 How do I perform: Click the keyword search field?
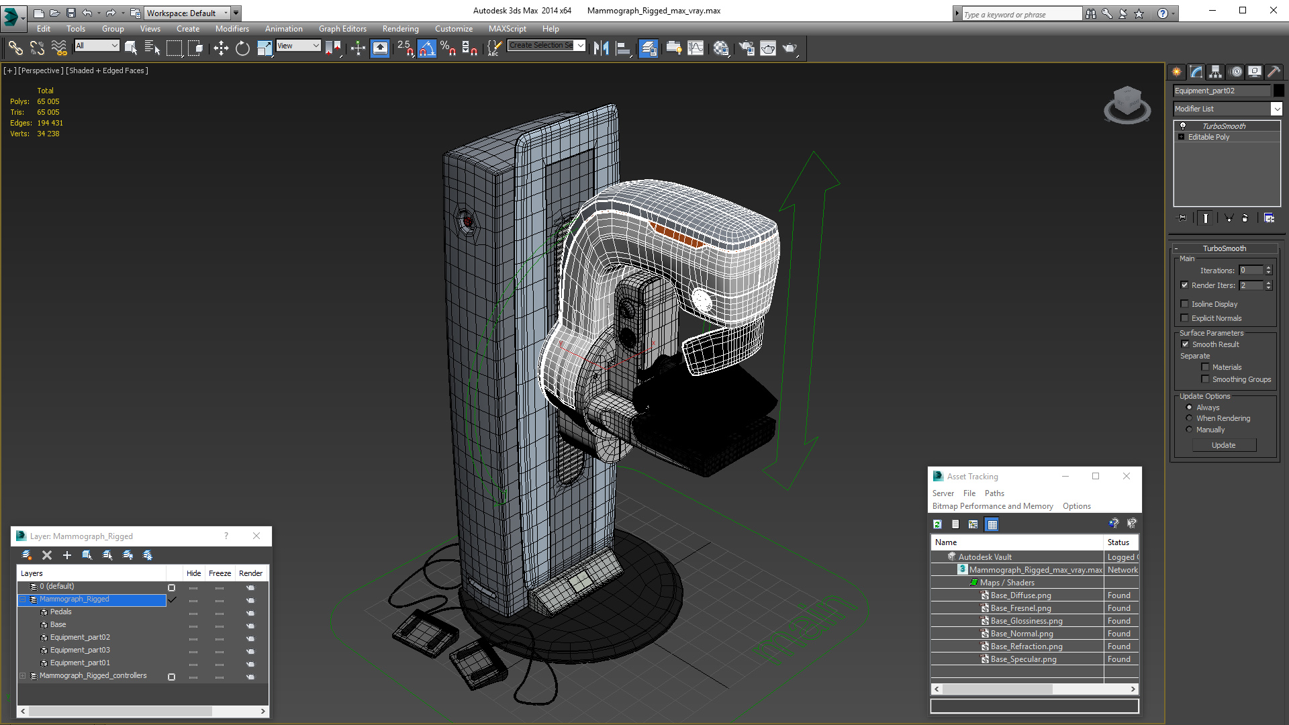tap(1022, 14)
